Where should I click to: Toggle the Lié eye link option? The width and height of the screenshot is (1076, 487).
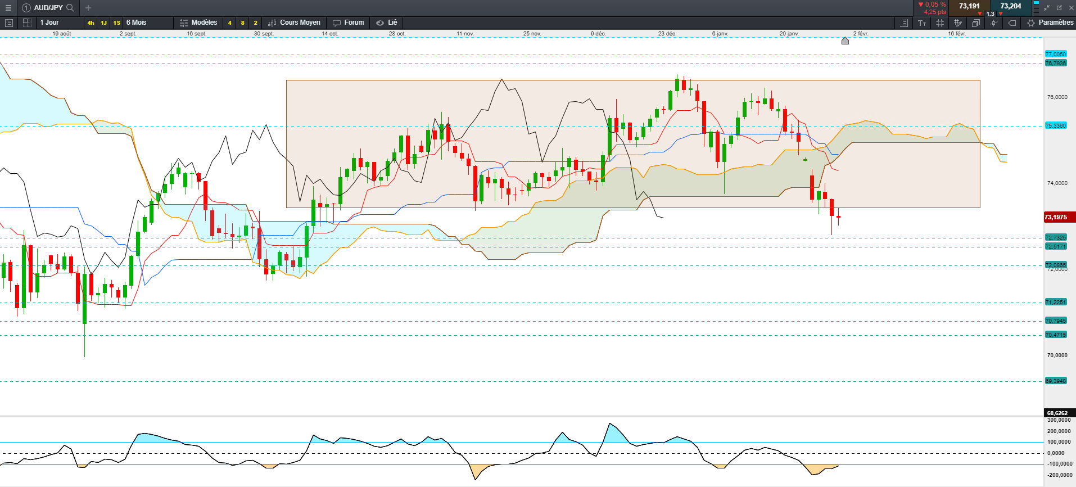(x=387, y=22)
